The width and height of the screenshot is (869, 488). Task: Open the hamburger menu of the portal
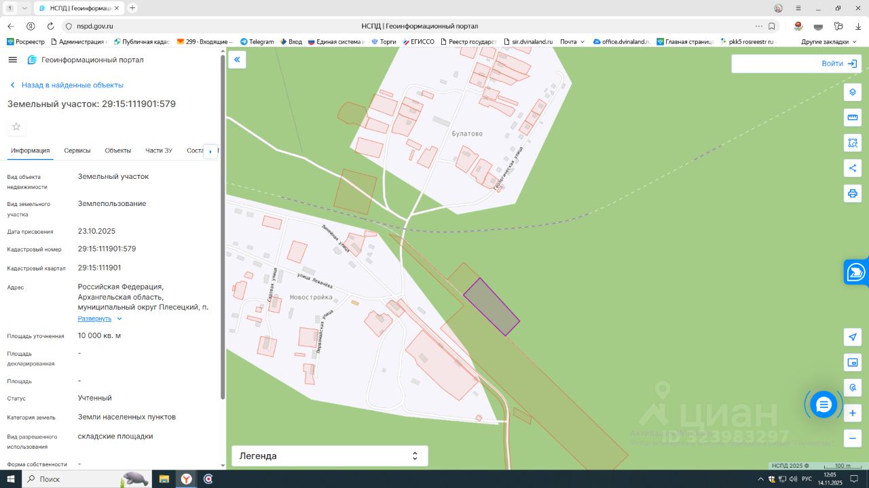(12, 60)
